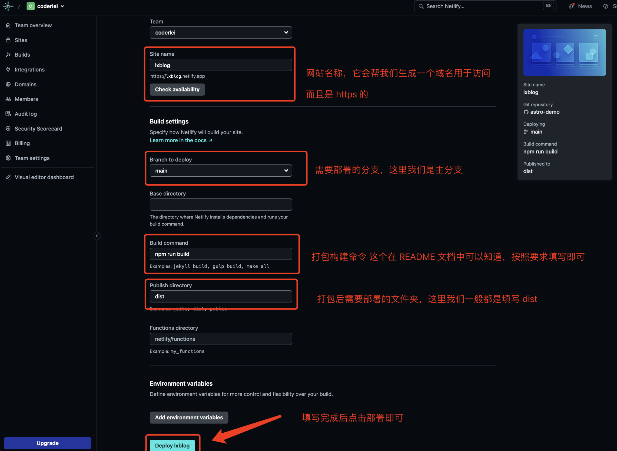The height and width of the screenshot is (451, 617).
Task: Open Domains in sidebar
Action: pos(25,84)
